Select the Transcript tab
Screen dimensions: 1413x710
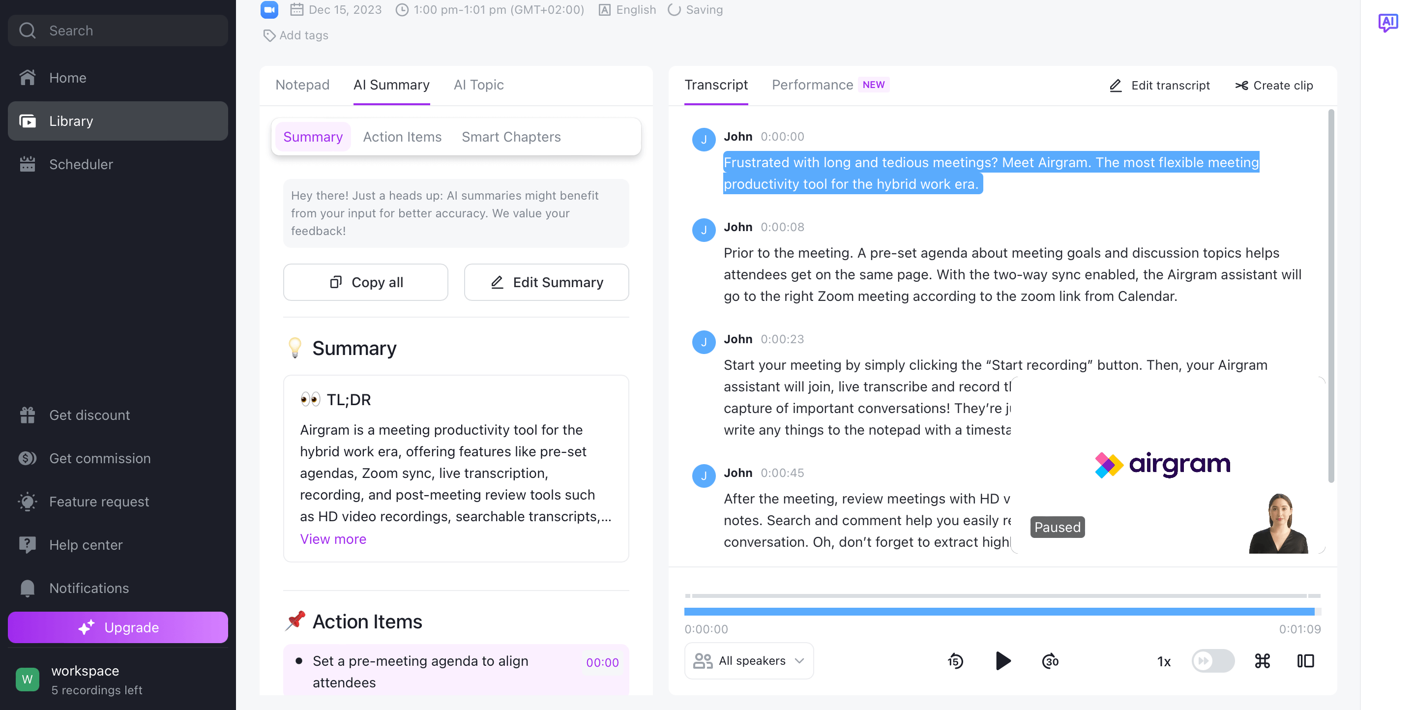[x=716, y=85]
